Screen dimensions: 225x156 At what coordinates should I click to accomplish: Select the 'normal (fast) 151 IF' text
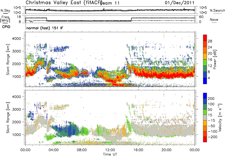point(45,28)
